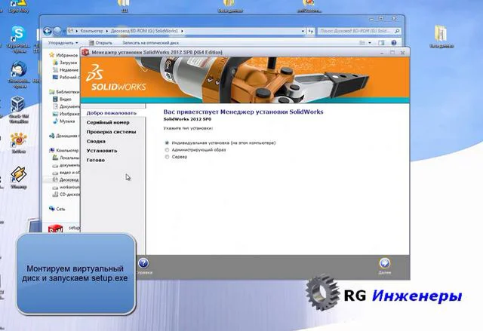Image resolution: width=483 pixels, height=331 pixels.
Task: Open Недавние места in Explorer sidebar
Action: pos(69,70)
